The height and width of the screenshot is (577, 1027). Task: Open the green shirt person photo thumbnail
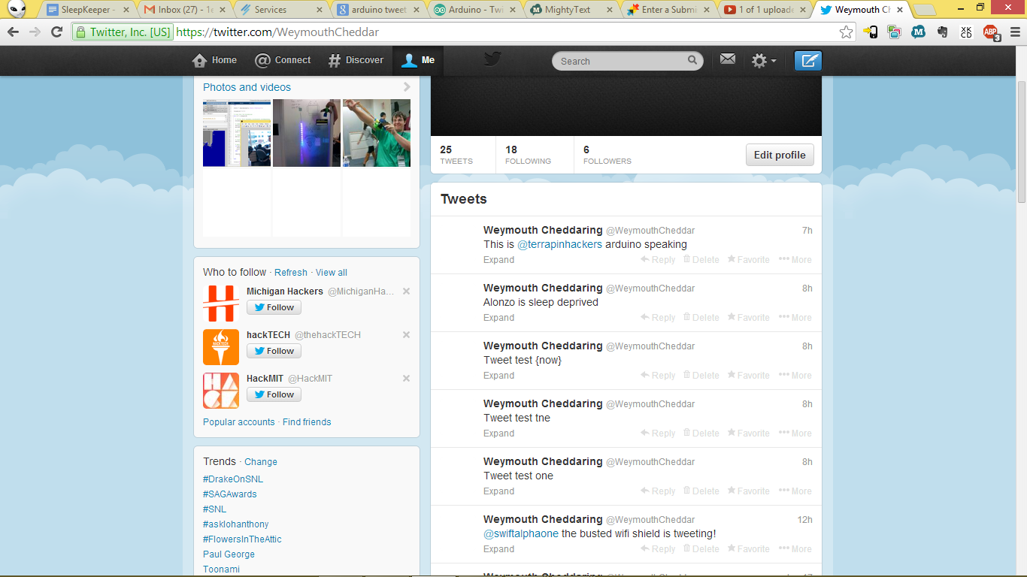pyautogui.click(x=377, y=133)
